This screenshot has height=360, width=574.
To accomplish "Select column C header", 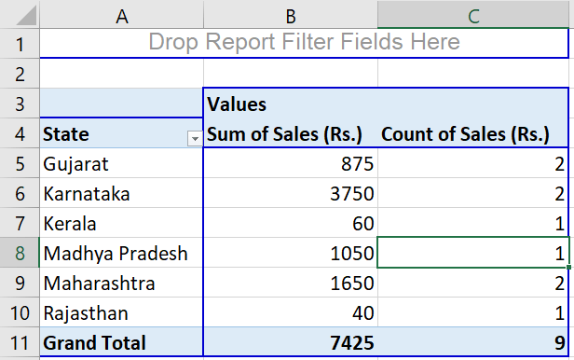I will point(473,14).
